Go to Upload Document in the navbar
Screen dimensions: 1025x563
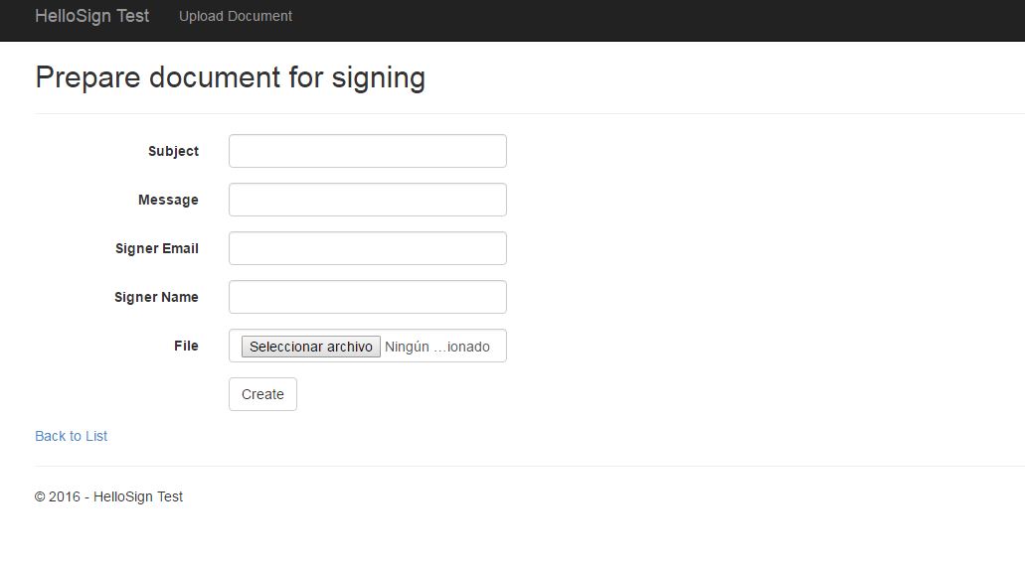pyautogui.click(x=236, y=16)
